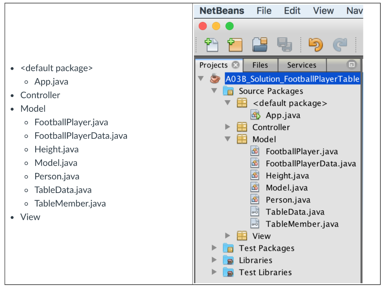
Task: Click the minimize window group icon near Services
Action: [x=352, y=65]
